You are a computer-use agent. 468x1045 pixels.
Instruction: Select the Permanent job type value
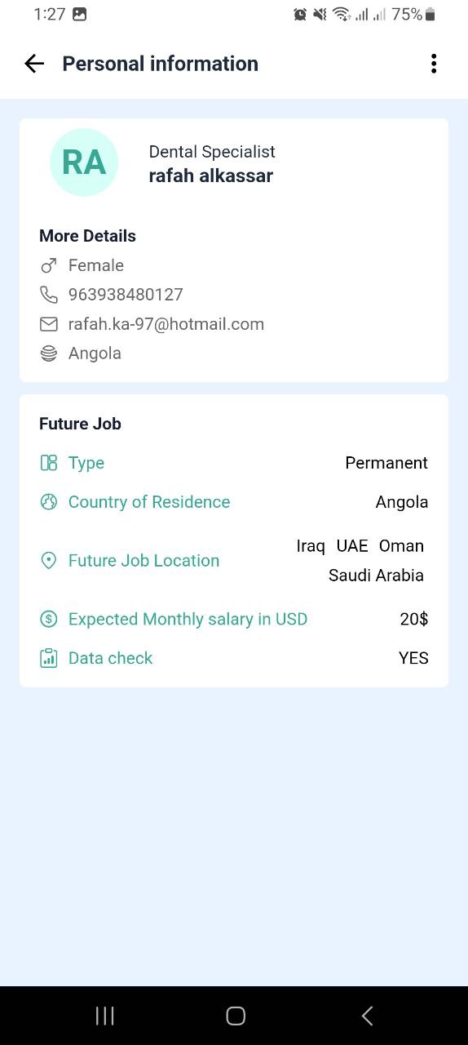[x=386, y=463]
